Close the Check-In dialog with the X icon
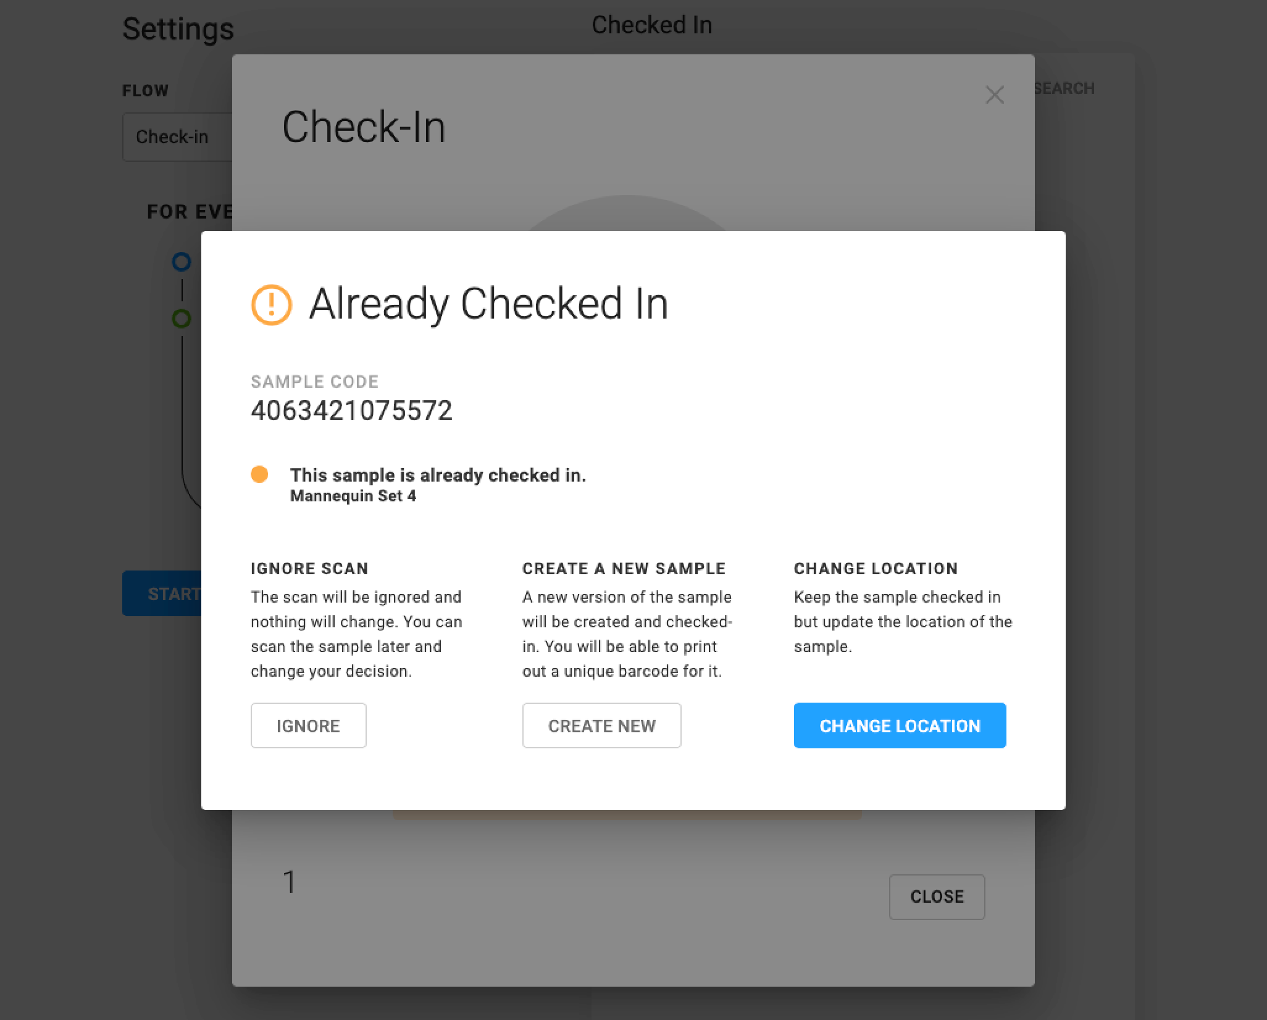The image size is (1267, 1020). [995, 95]
